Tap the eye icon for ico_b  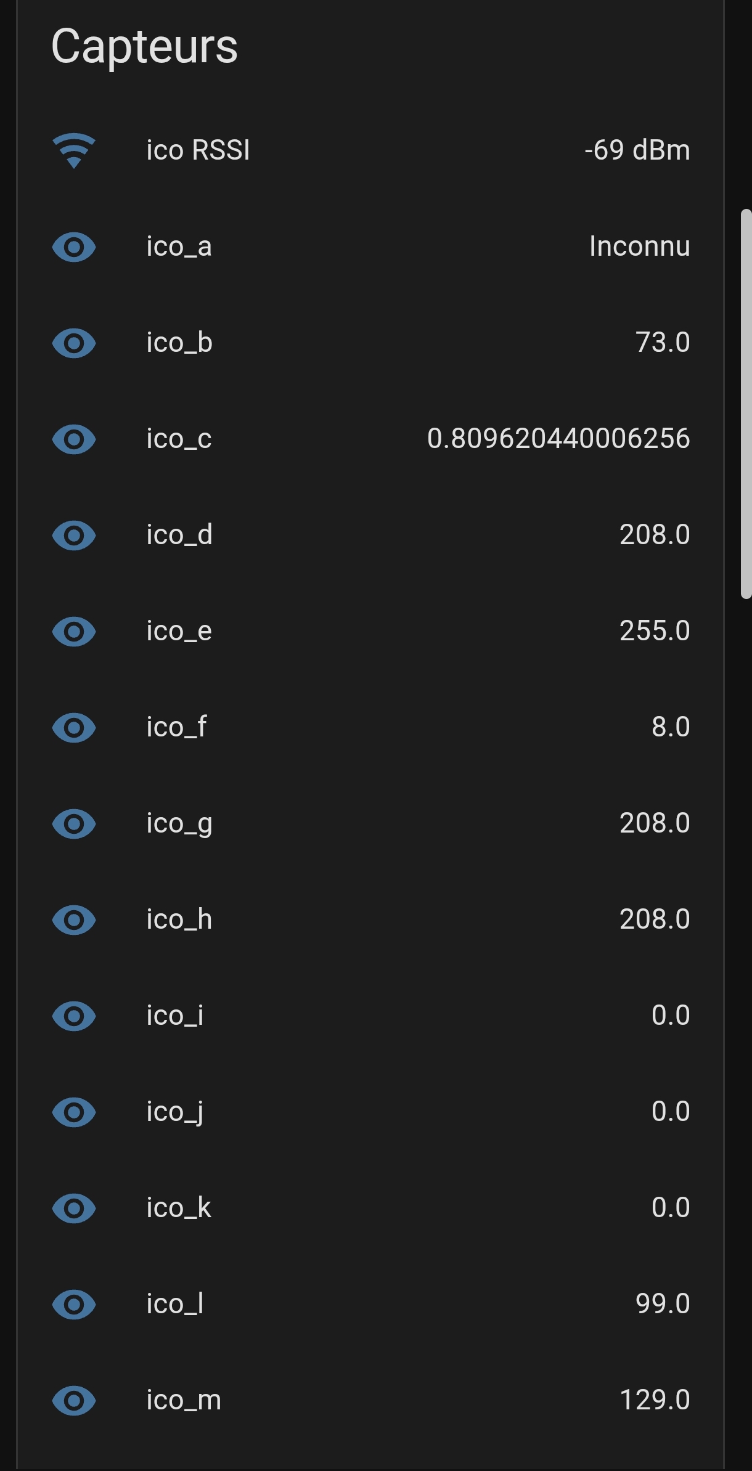tap(74, 343)
